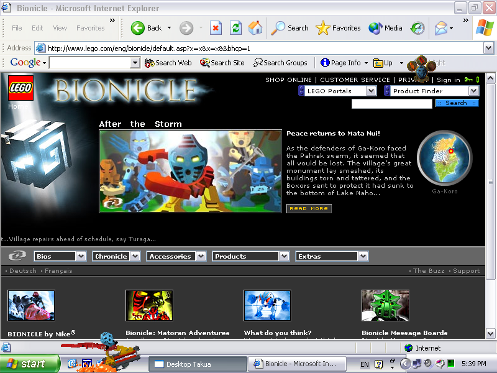Refresh the page with the green arrows icon

[x=235, y=28]
